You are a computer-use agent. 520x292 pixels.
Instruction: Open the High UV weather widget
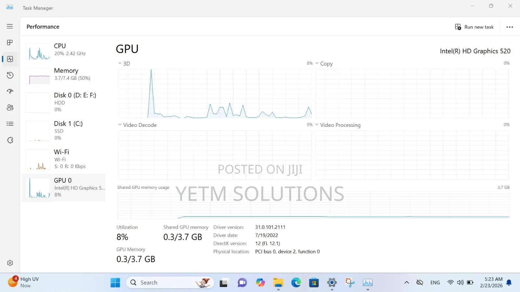pyautogui.click(x=23, y=282)
